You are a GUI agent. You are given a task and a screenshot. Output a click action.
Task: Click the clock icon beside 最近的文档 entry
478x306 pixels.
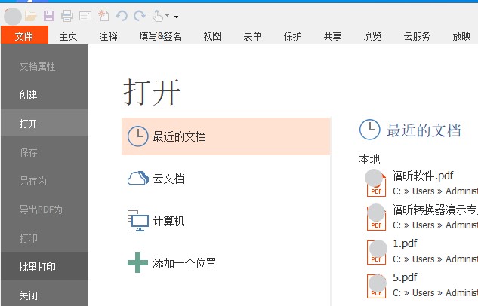tap(137, 136)
